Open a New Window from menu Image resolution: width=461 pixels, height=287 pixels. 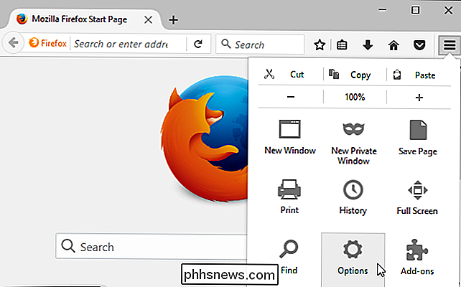point(290,137)
